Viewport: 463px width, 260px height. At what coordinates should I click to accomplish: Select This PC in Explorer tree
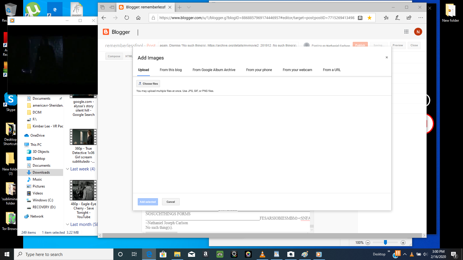point(36,145)
